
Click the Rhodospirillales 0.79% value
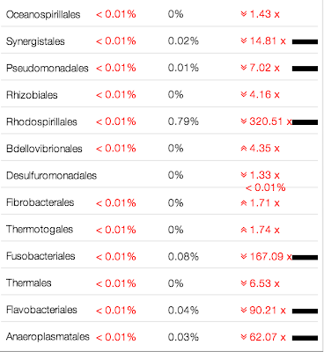coord(183,121)
